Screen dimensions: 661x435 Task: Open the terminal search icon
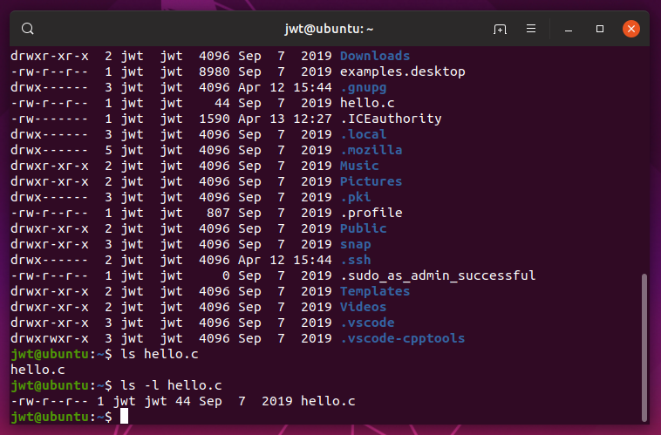(28, 29)
